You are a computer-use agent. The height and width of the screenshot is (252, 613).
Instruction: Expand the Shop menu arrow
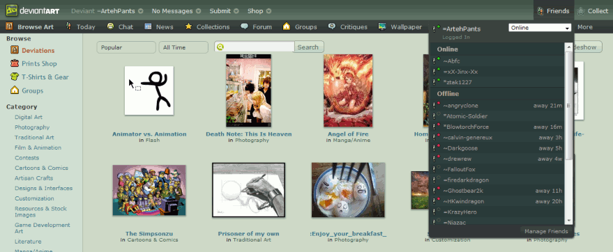coord(268,11)
